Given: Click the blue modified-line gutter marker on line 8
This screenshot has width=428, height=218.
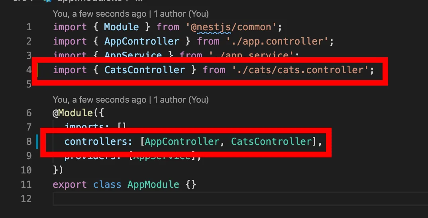Looking at the screenshot, I should click(37, 142).
